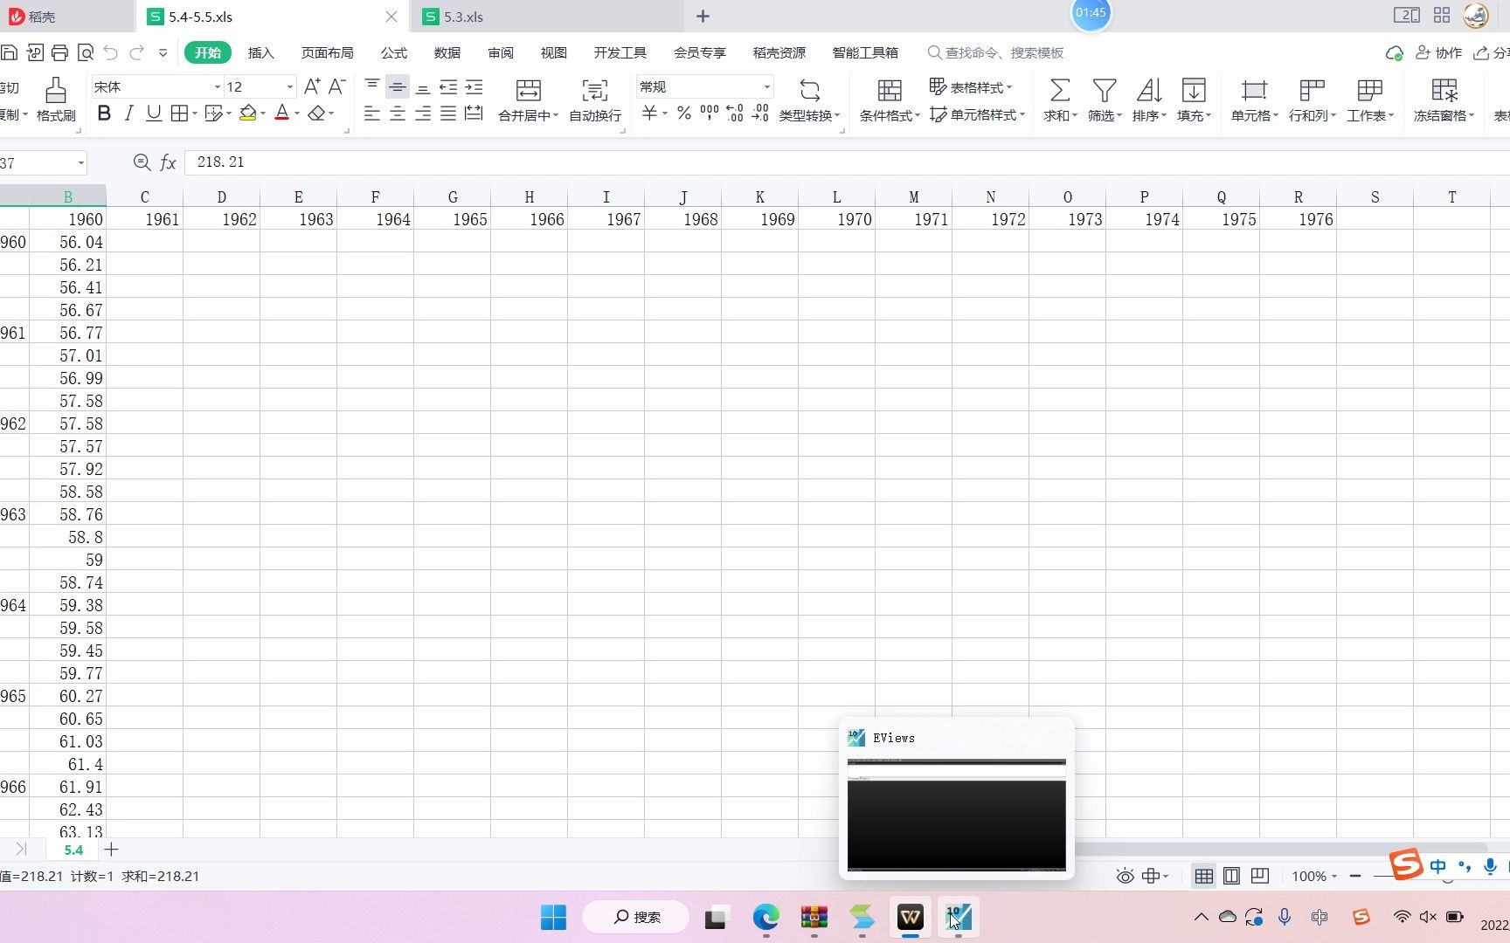Screen dimensions: 1510x943
Task: Click the formula bar input field
Action: click(x=846, y=162)
